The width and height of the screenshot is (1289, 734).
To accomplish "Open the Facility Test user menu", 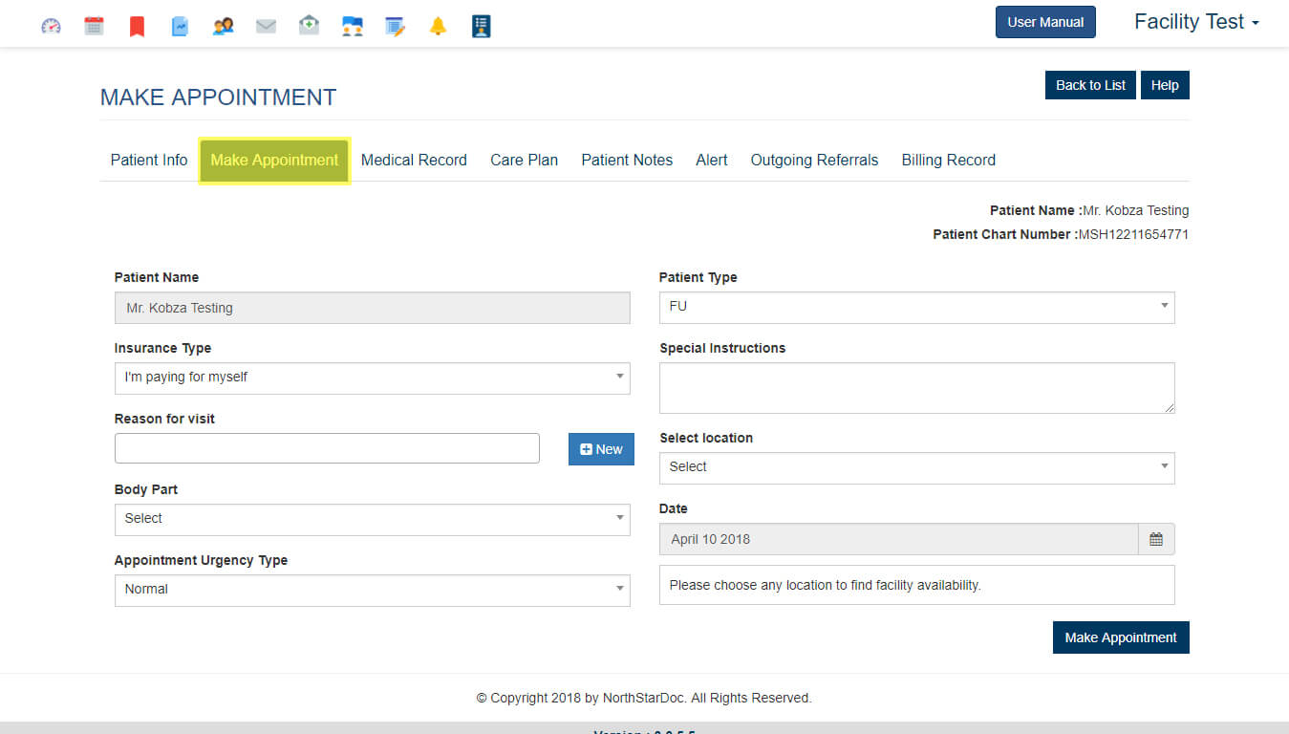I will pos(1195,22).
